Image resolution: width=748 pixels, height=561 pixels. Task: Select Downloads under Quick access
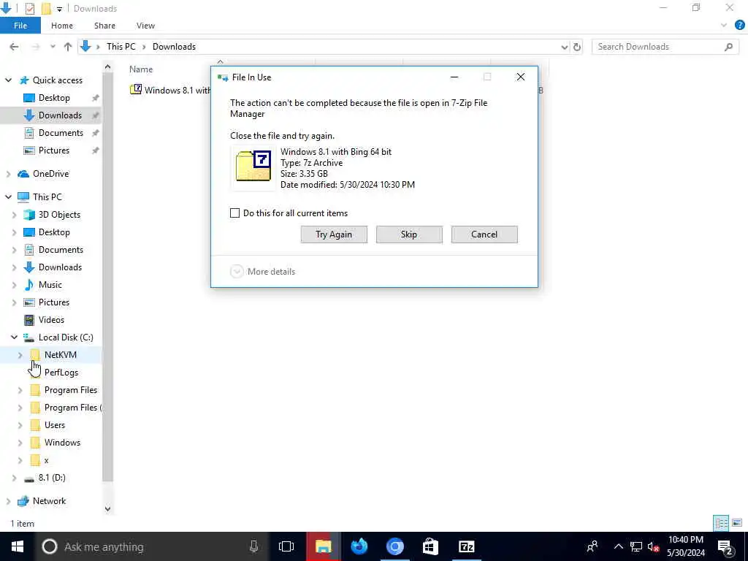pos(50,115)
